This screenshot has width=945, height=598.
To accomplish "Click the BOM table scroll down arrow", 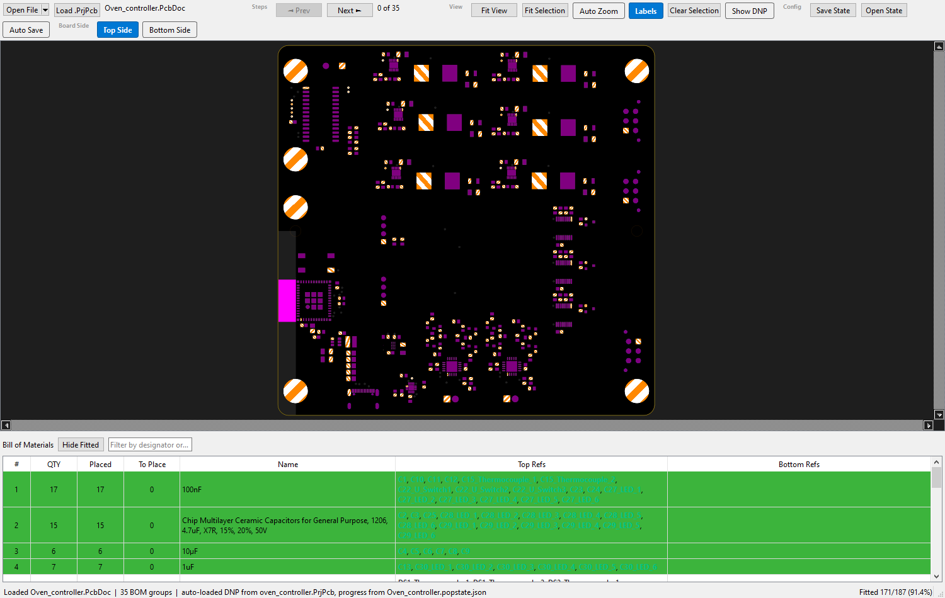I will tap(937, 576).
